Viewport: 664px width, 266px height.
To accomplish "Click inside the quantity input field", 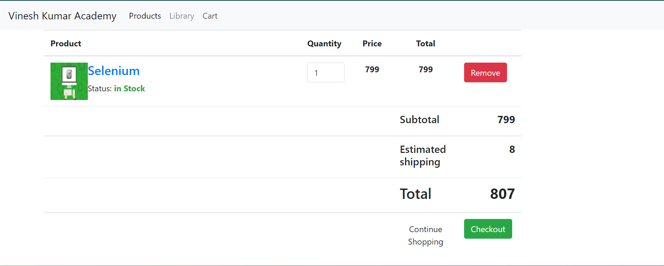I will tap(325, 72).
